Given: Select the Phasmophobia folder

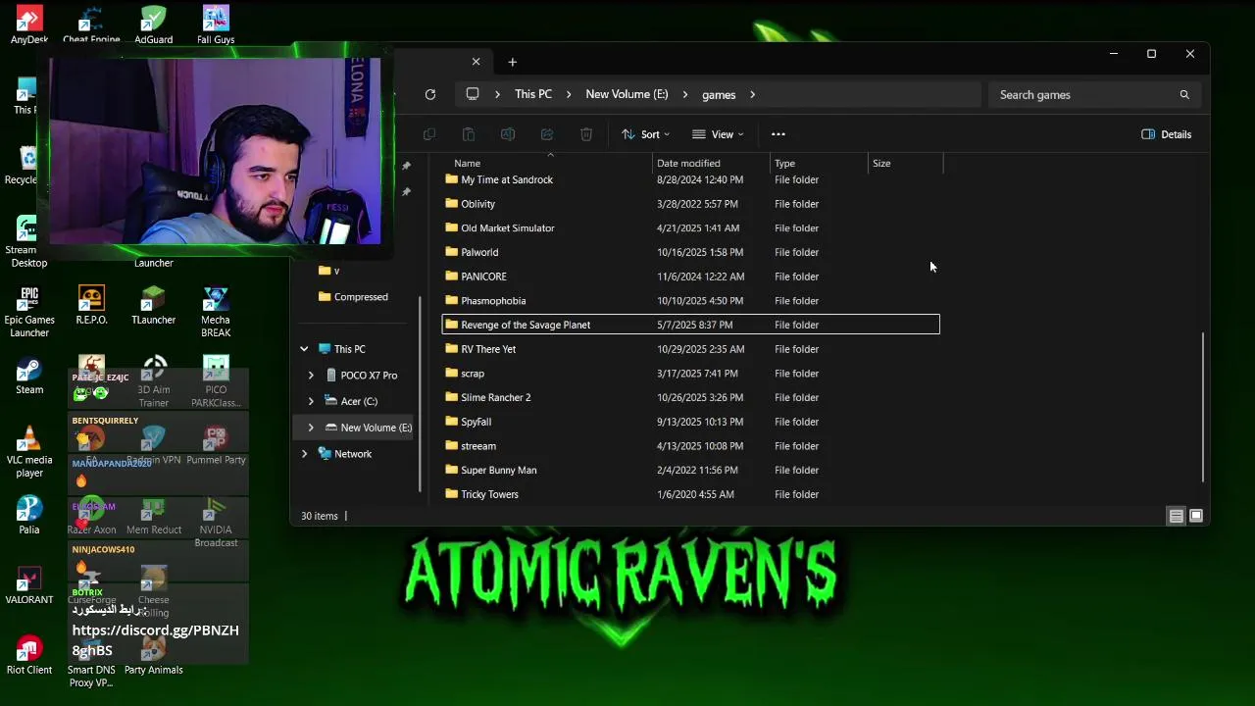Looking at the screenshot, I should coord(691,301).
